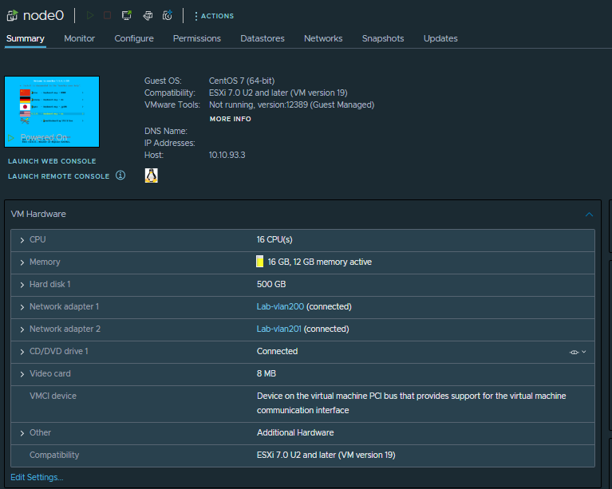Collapse the VM Hardware panel
This screenshot has width=612, height=489.
(x=589, y=215)
